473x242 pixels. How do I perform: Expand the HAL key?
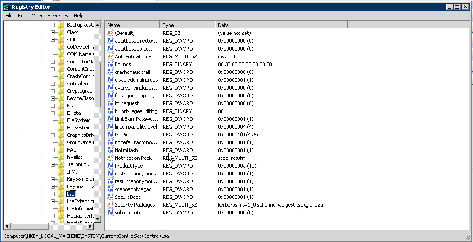[x=53, y=150]
